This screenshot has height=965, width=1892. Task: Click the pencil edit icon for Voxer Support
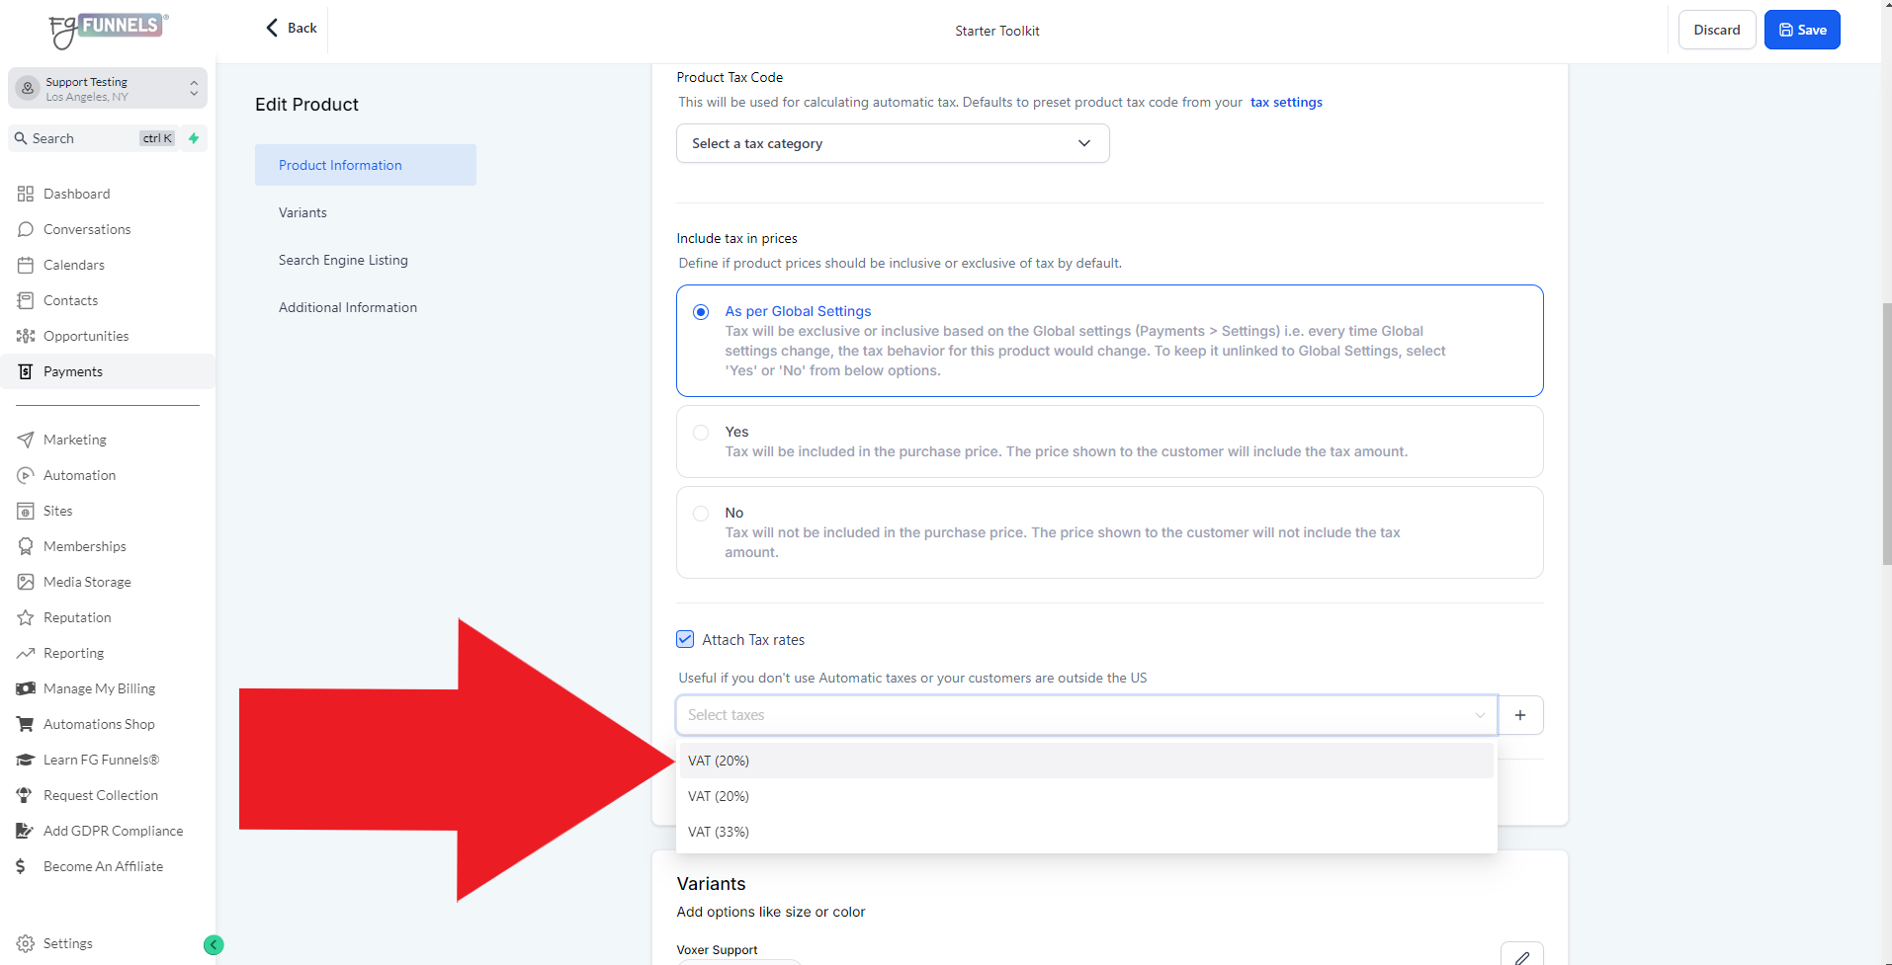pos(1522,955)
